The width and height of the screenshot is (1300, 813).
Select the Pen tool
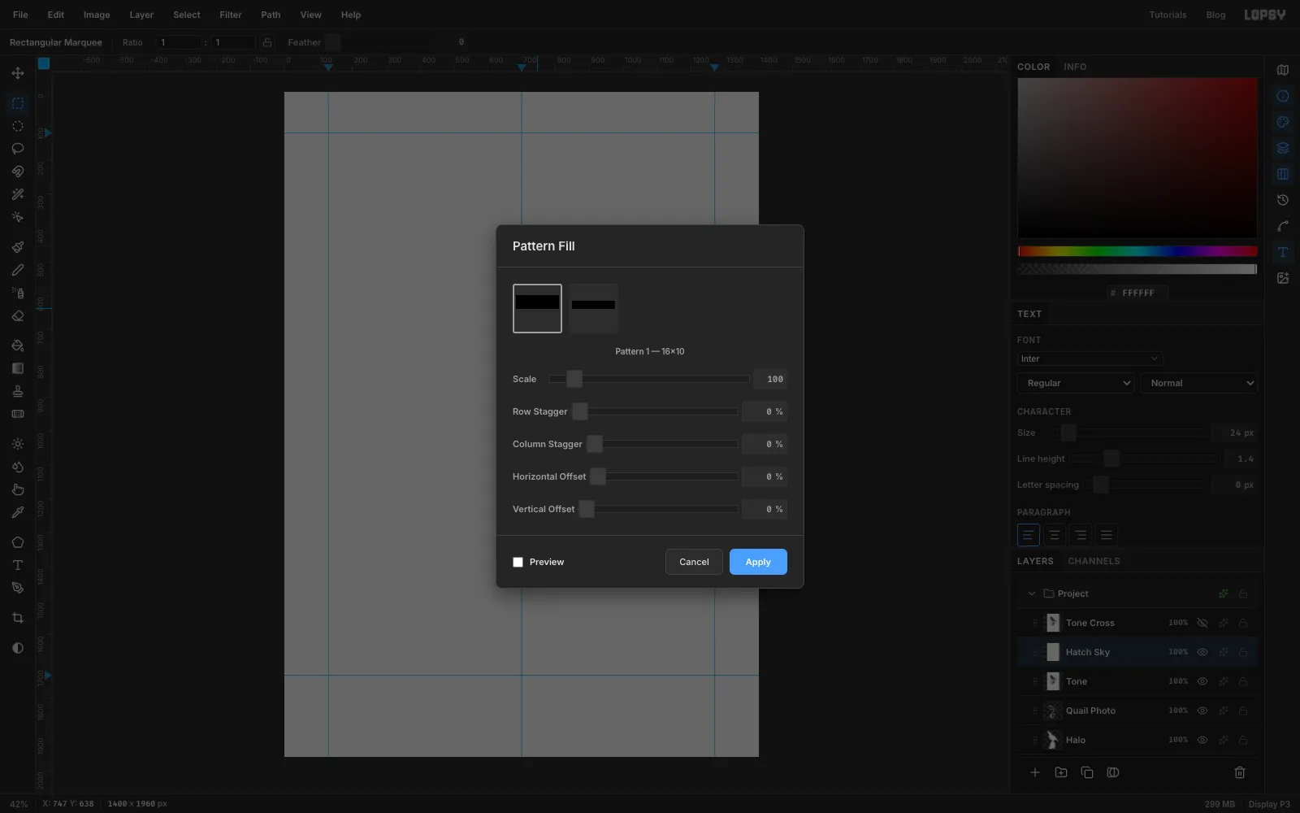click(x=18, y=588)
